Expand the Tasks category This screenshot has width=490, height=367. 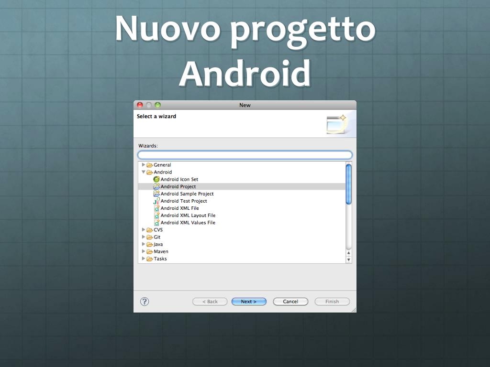tap(144, 258)
